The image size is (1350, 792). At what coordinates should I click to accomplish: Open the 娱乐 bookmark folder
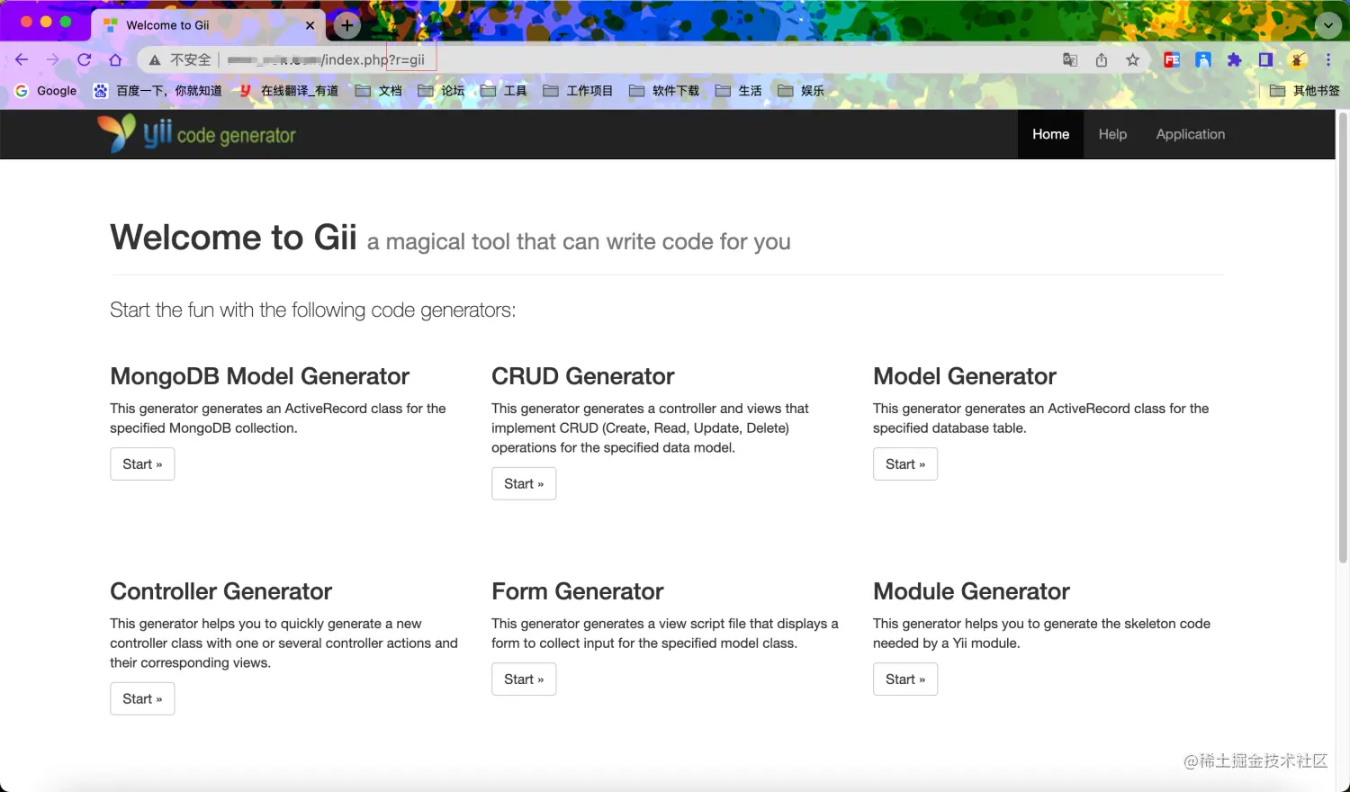[801, 91]
